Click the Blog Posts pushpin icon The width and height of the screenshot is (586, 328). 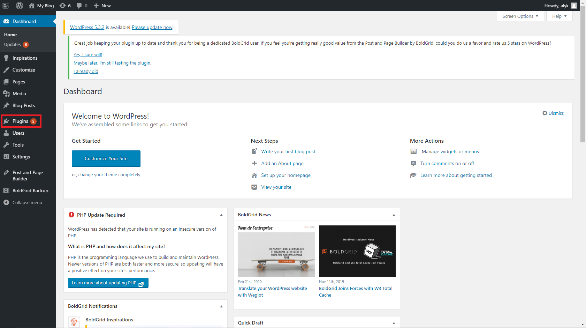coord(6,105)
